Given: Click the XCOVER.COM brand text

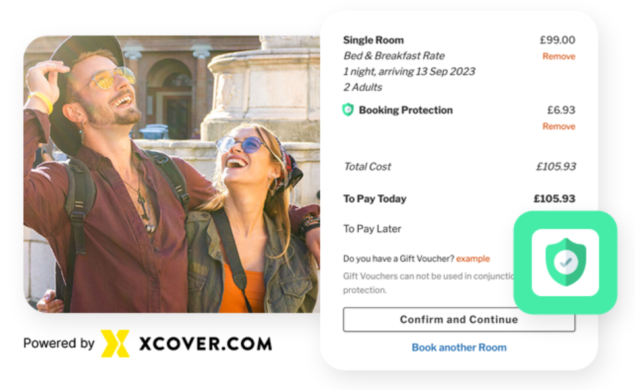Looking at the screenshot, I should pos(205,344).
